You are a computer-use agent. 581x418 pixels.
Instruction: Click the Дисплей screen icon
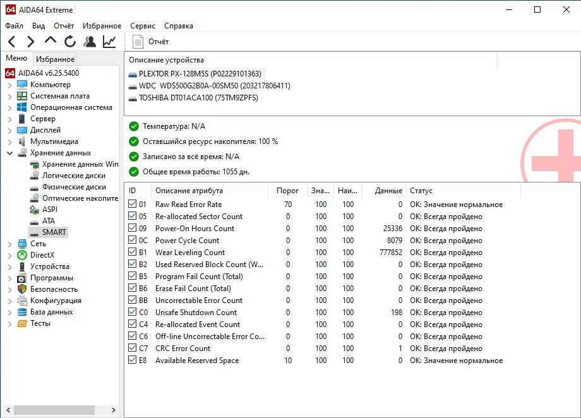click(x=22, y=130)
